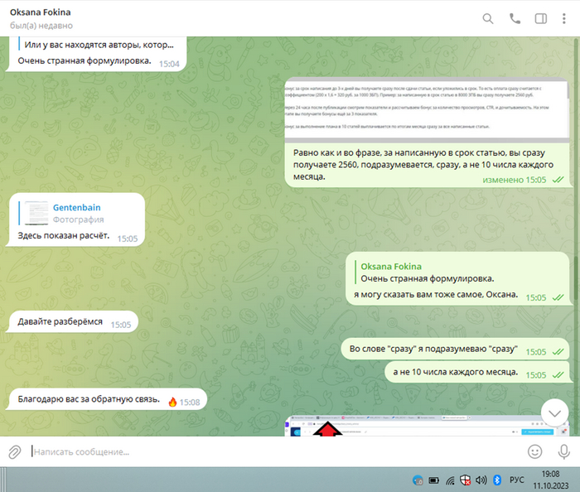Switch input language РУС indicator
The height and width of the screenshot is (492, 580).
tap(517, 480)
